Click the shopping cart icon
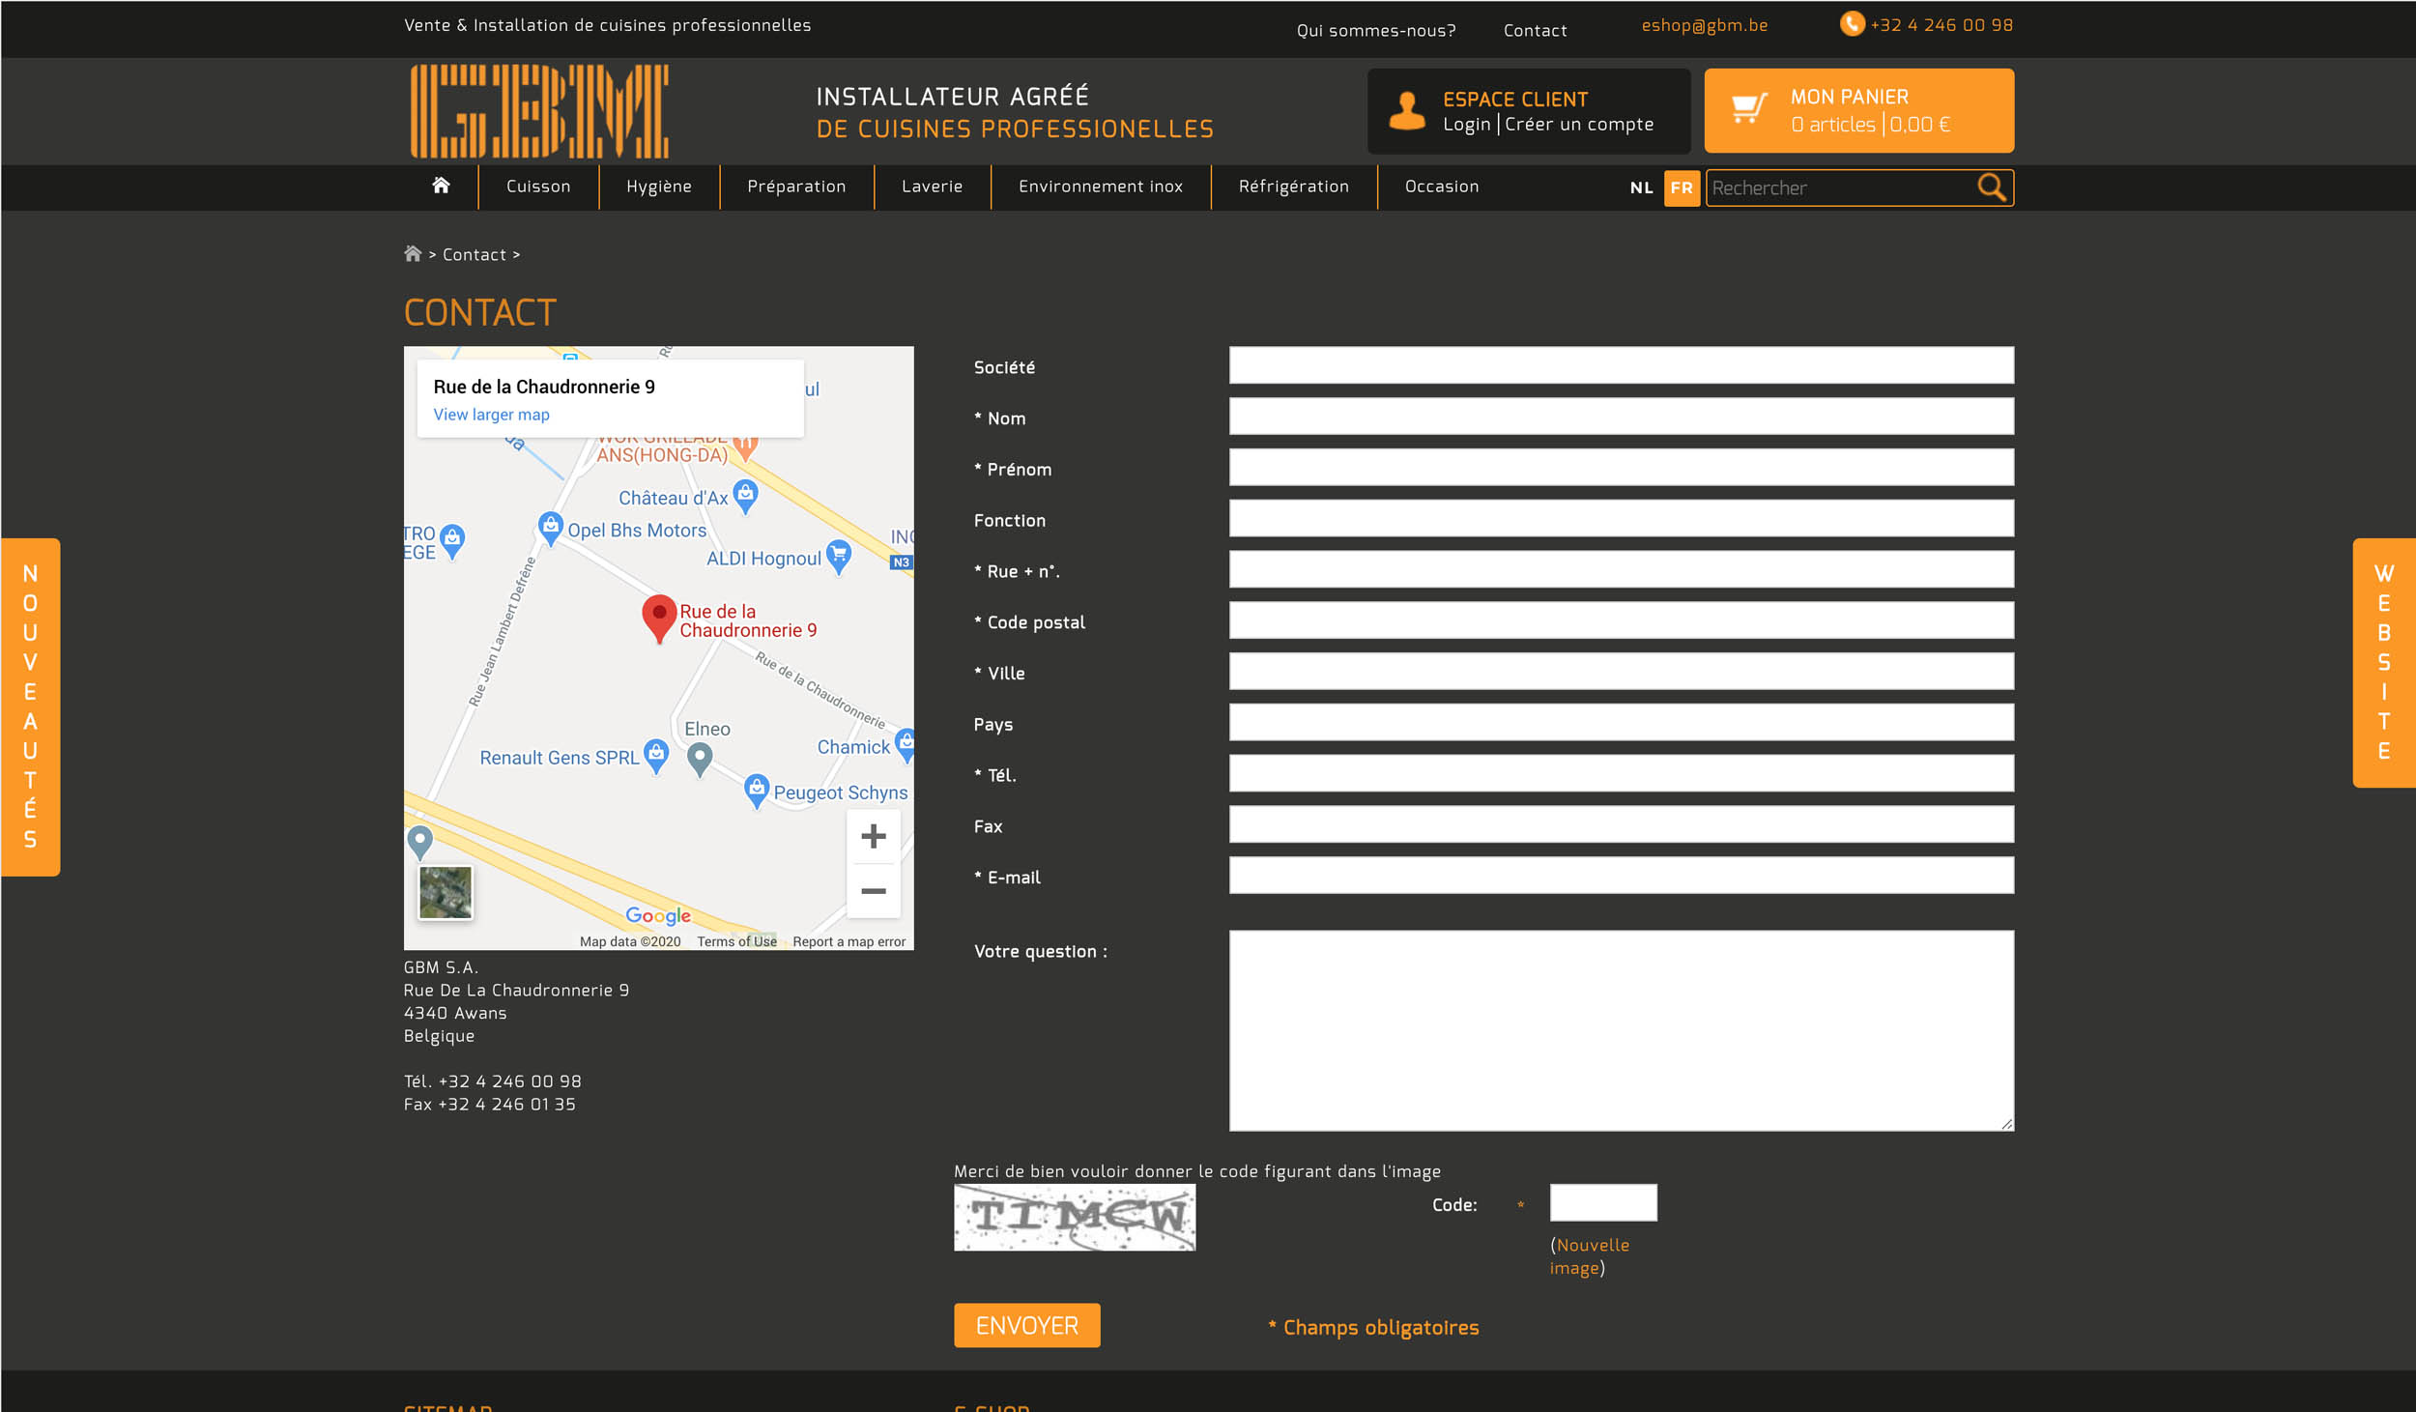Screen dimensions: 2416x1412 pos(1748,109)
